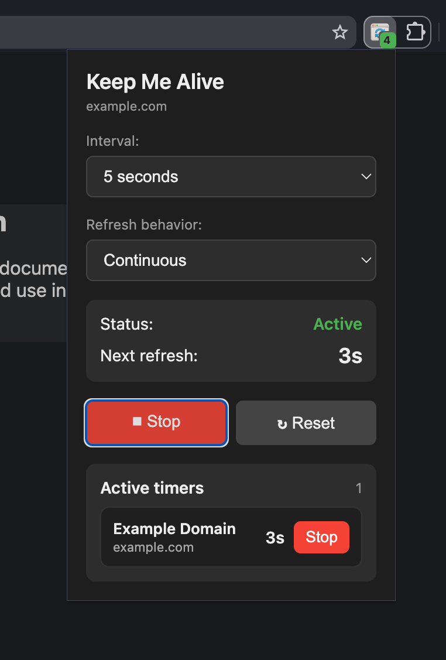The image size is (446, 660).
Task: Click the square stop icon inside Stop button
Action: tap(136, 421)
